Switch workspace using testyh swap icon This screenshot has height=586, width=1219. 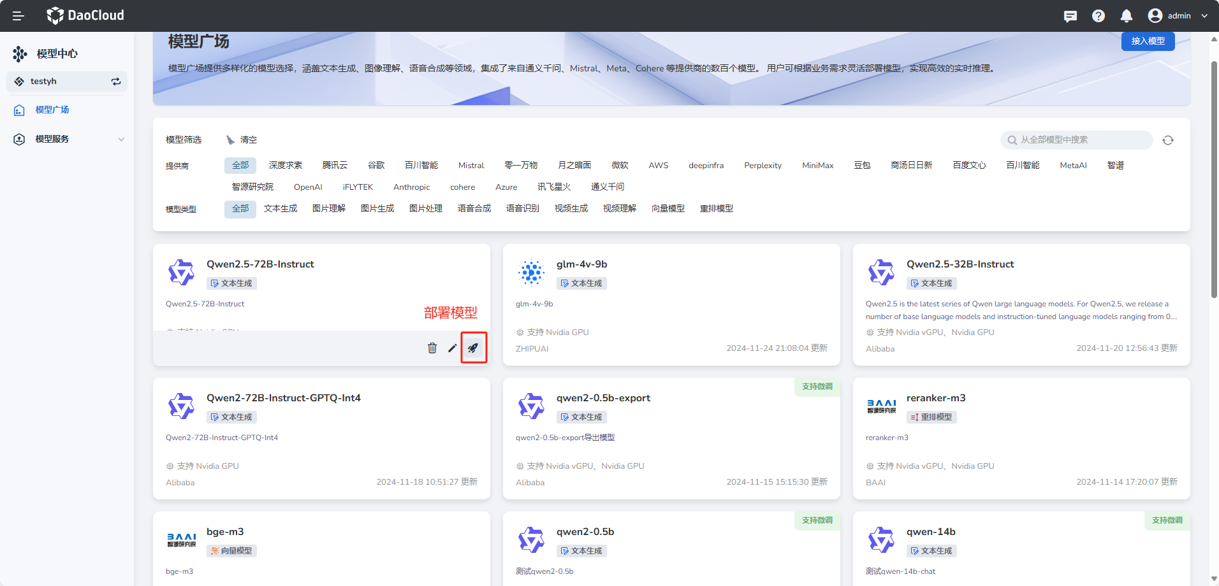click(116, 82)
